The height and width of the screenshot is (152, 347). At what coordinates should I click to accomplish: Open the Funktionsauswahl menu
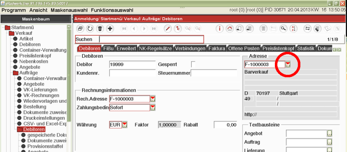point(112,10)
